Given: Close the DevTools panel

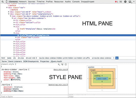Looking at the screenshot, I should [134, 2].
